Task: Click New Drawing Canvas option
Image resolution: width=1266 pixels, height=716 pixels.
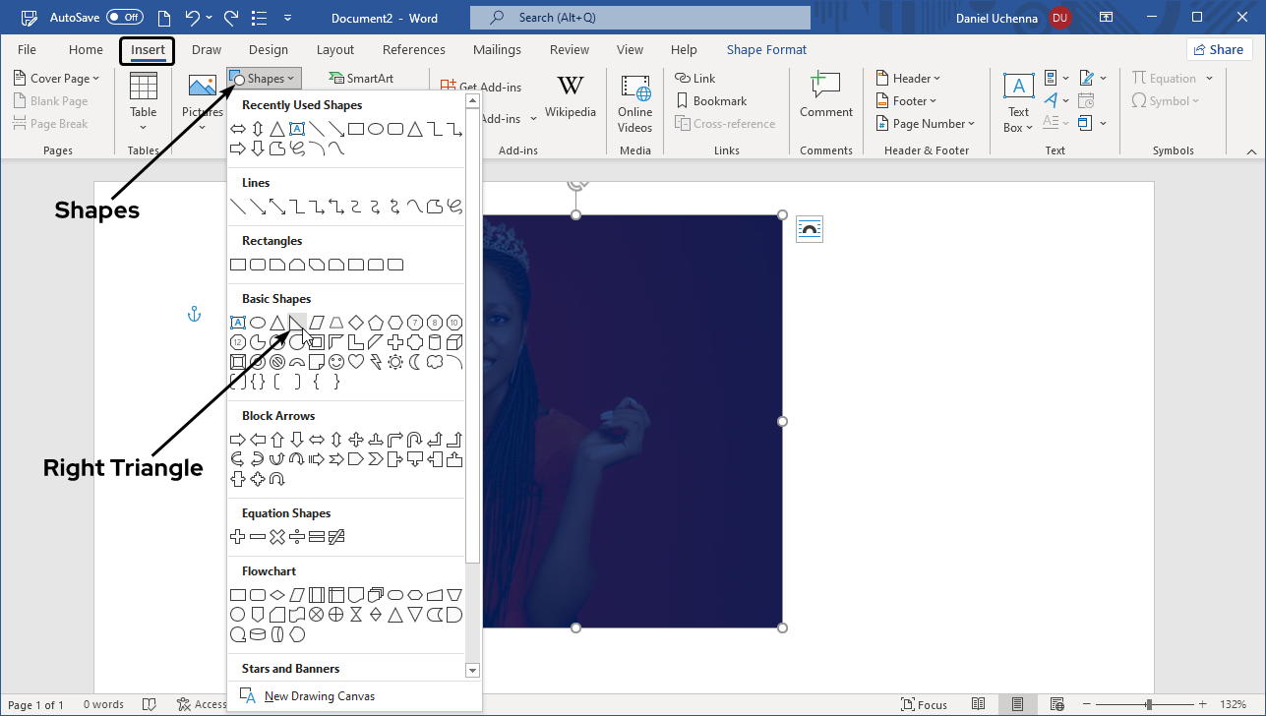Action: pyautogui.click(x=319, y=696)
